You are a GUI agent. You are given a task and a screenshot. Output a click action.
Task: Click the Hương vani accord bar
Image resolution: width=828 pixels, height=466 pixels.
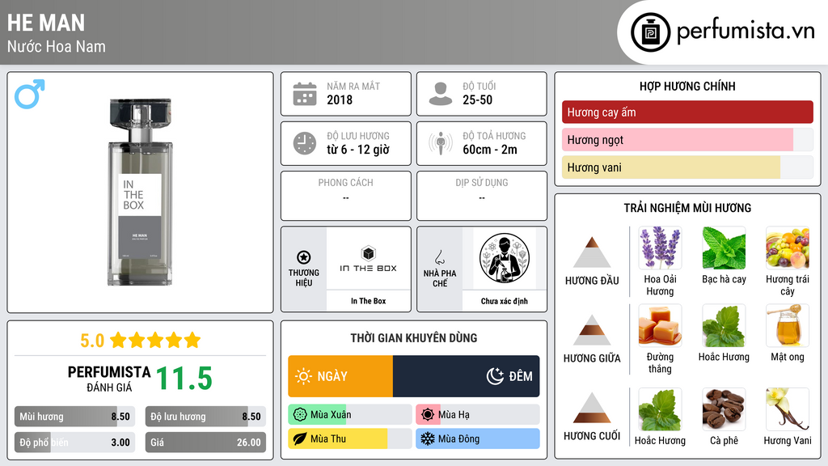tap(687, 167)
